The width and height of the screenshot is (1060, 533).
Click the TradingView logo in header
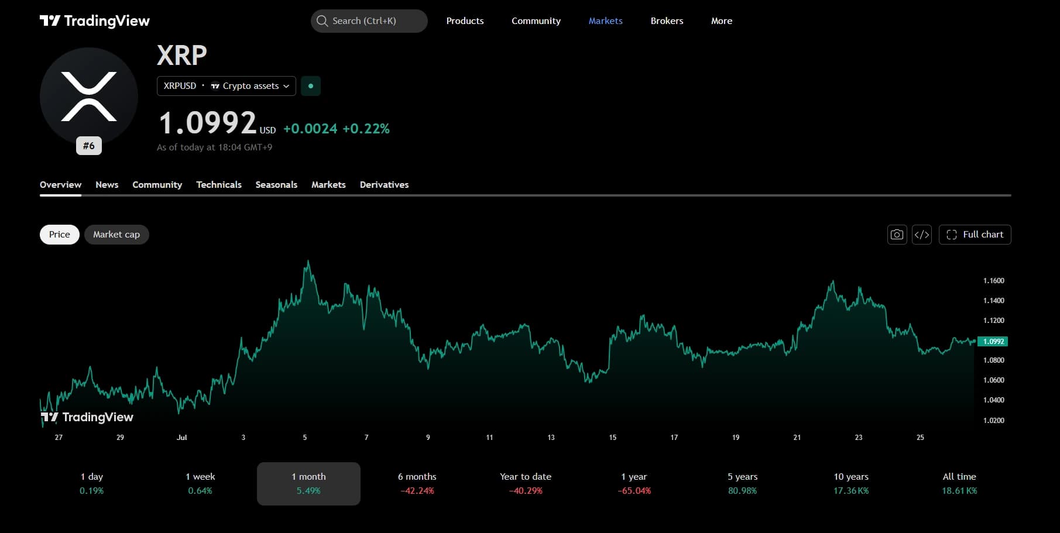coord(95,21)
